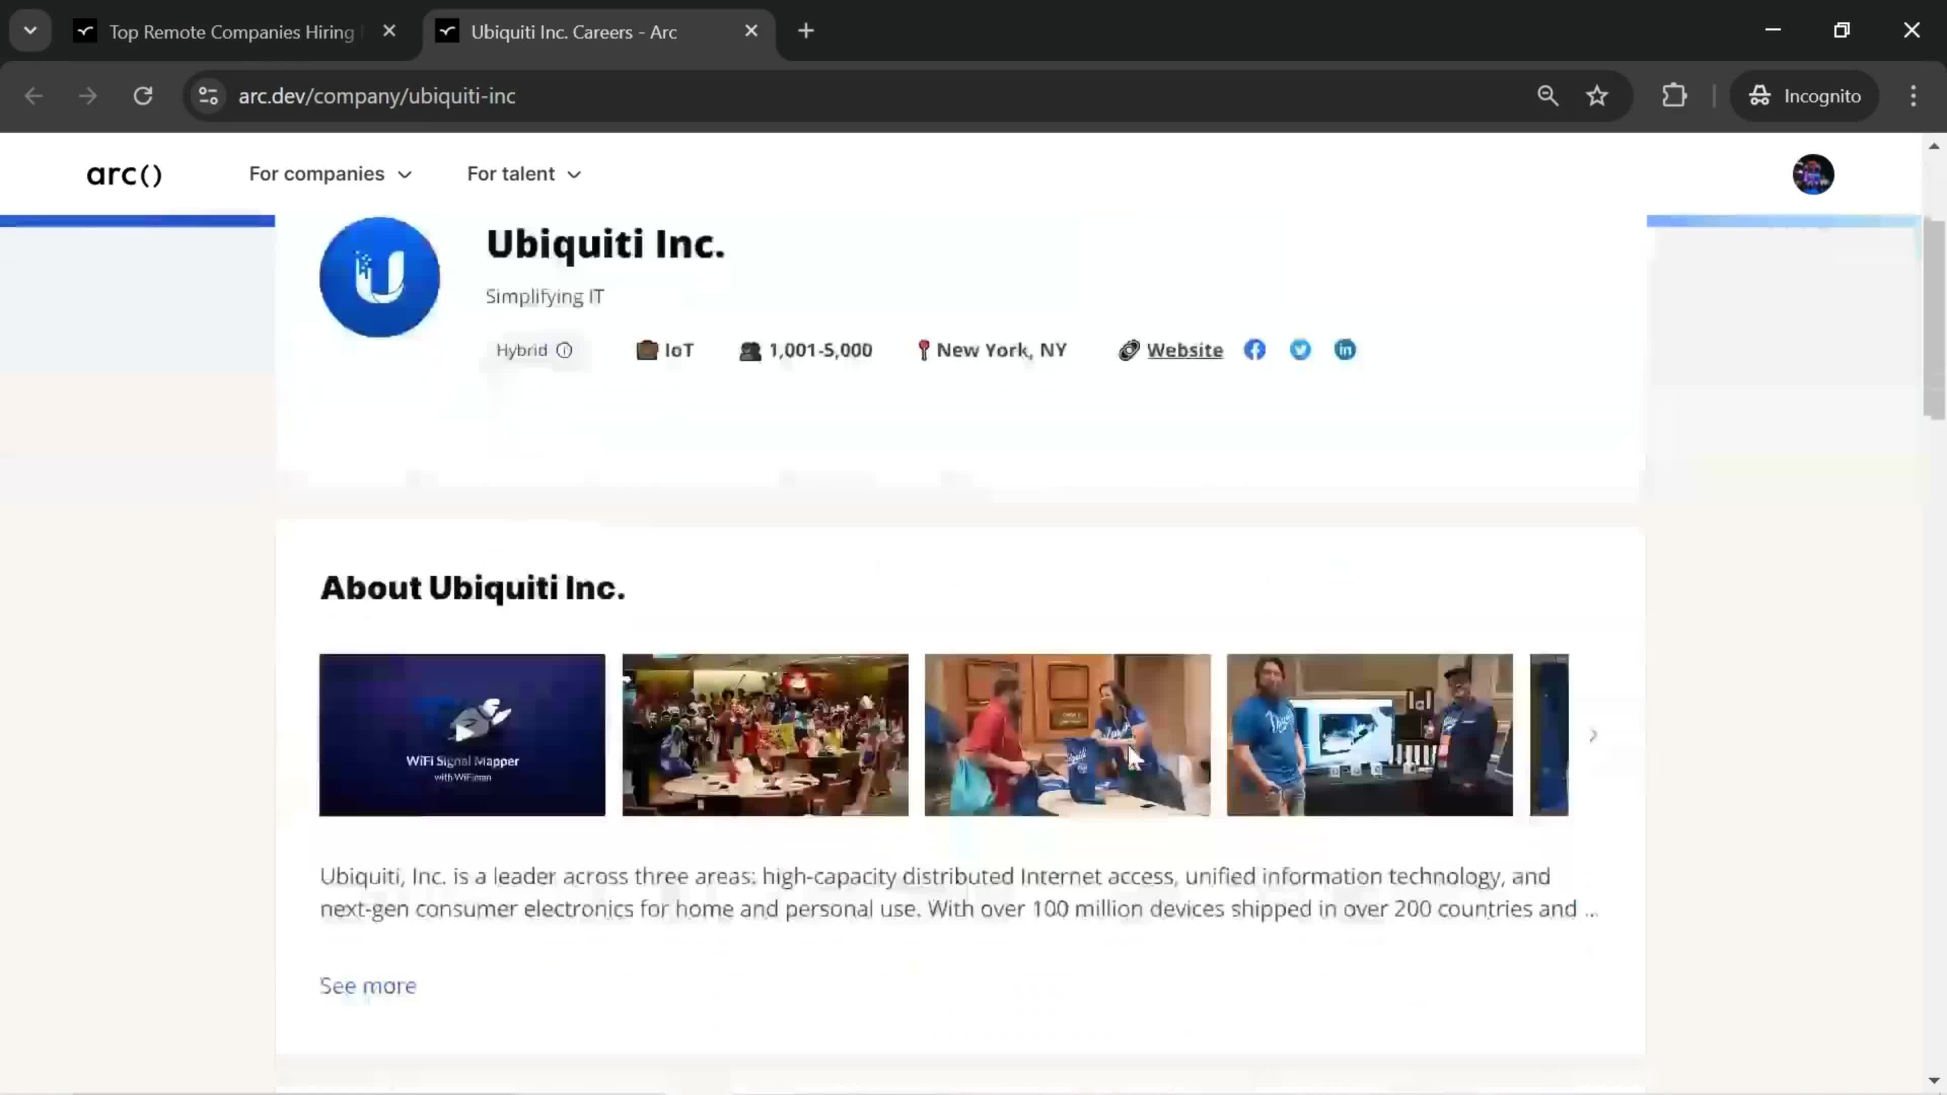Viewport: 1947px width, 1095px height.
Task: Click the Website globe icon
Action: click(1129, 349)
